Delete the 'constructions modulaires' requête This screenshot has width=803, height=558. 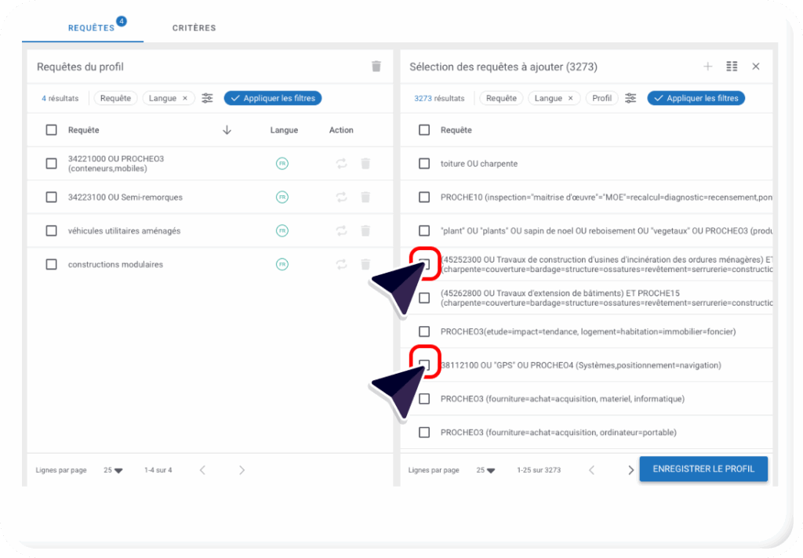[x=365, y=265]
